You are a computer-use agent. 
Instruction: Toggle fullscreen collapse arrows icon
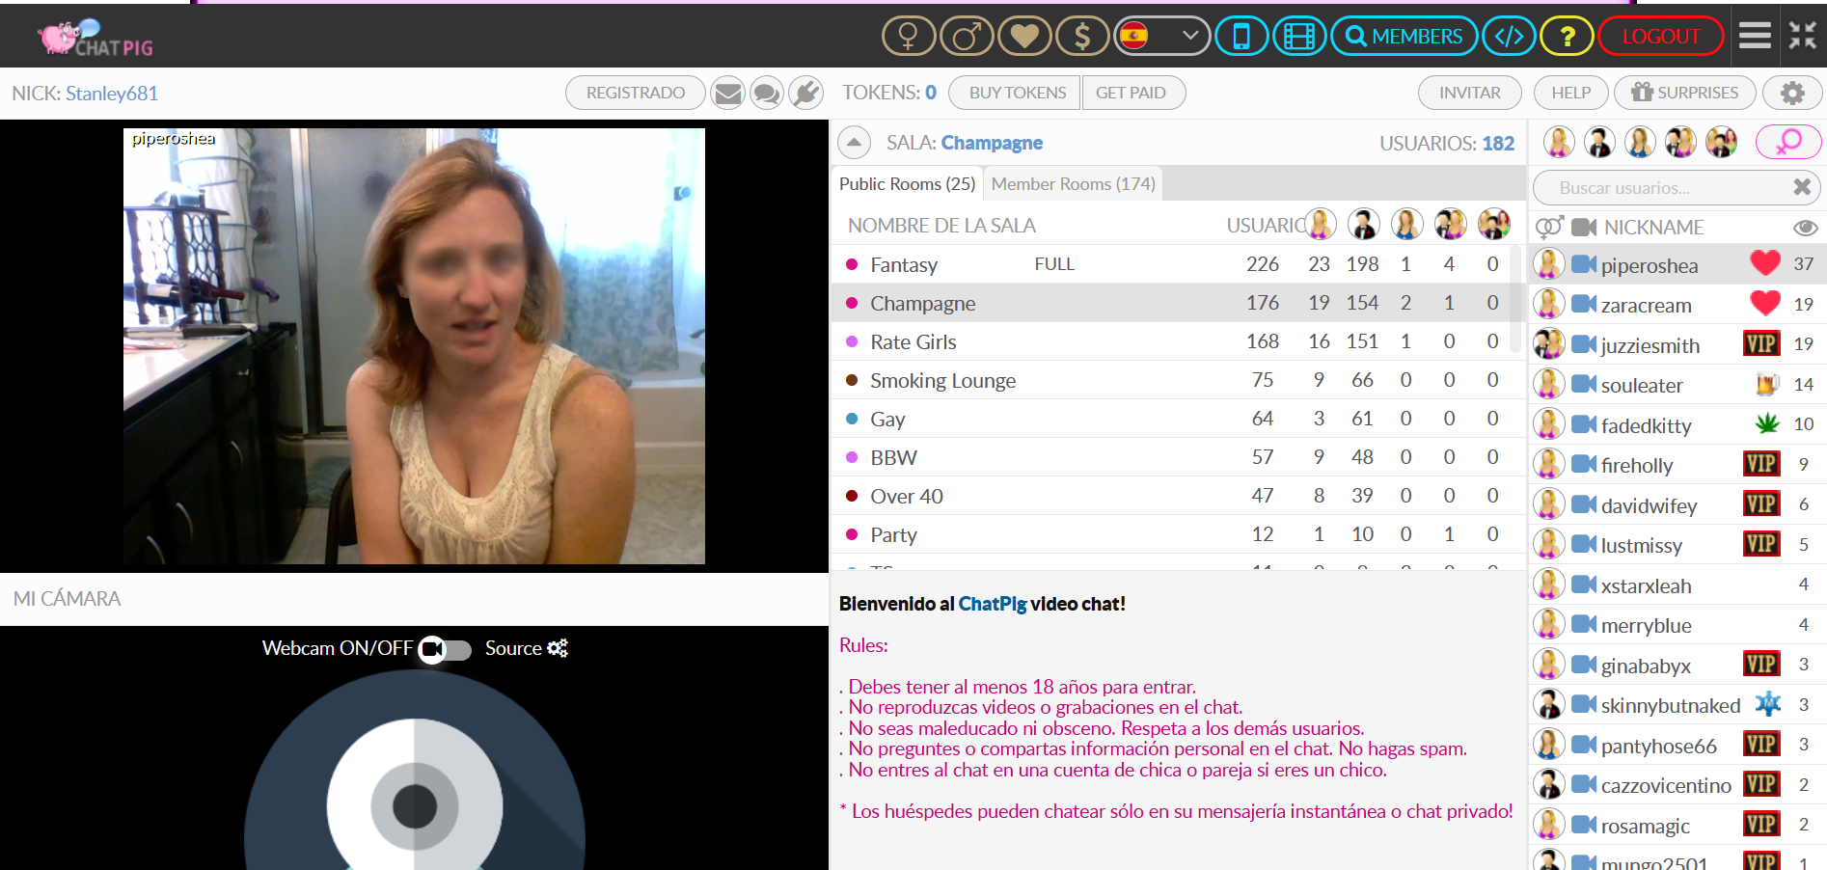(1802, 36)
